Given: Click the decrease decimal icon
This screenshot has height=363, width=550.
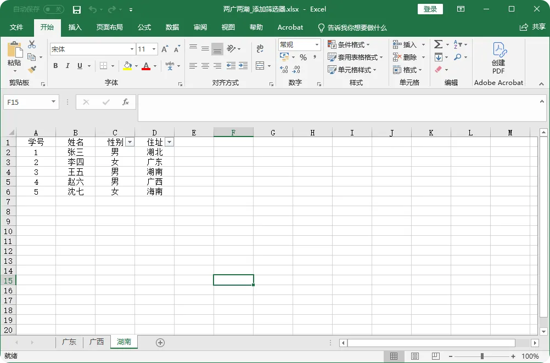Looking at the screenshot, I should tap(296, 70).
